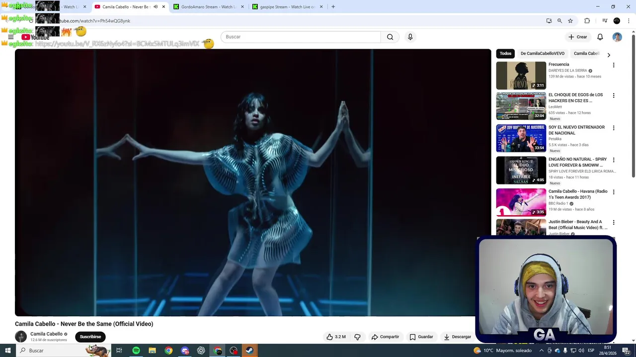636x357 pixels.
Task: Open the zoom magnifier icon in address bar
Action: [559, 21]
